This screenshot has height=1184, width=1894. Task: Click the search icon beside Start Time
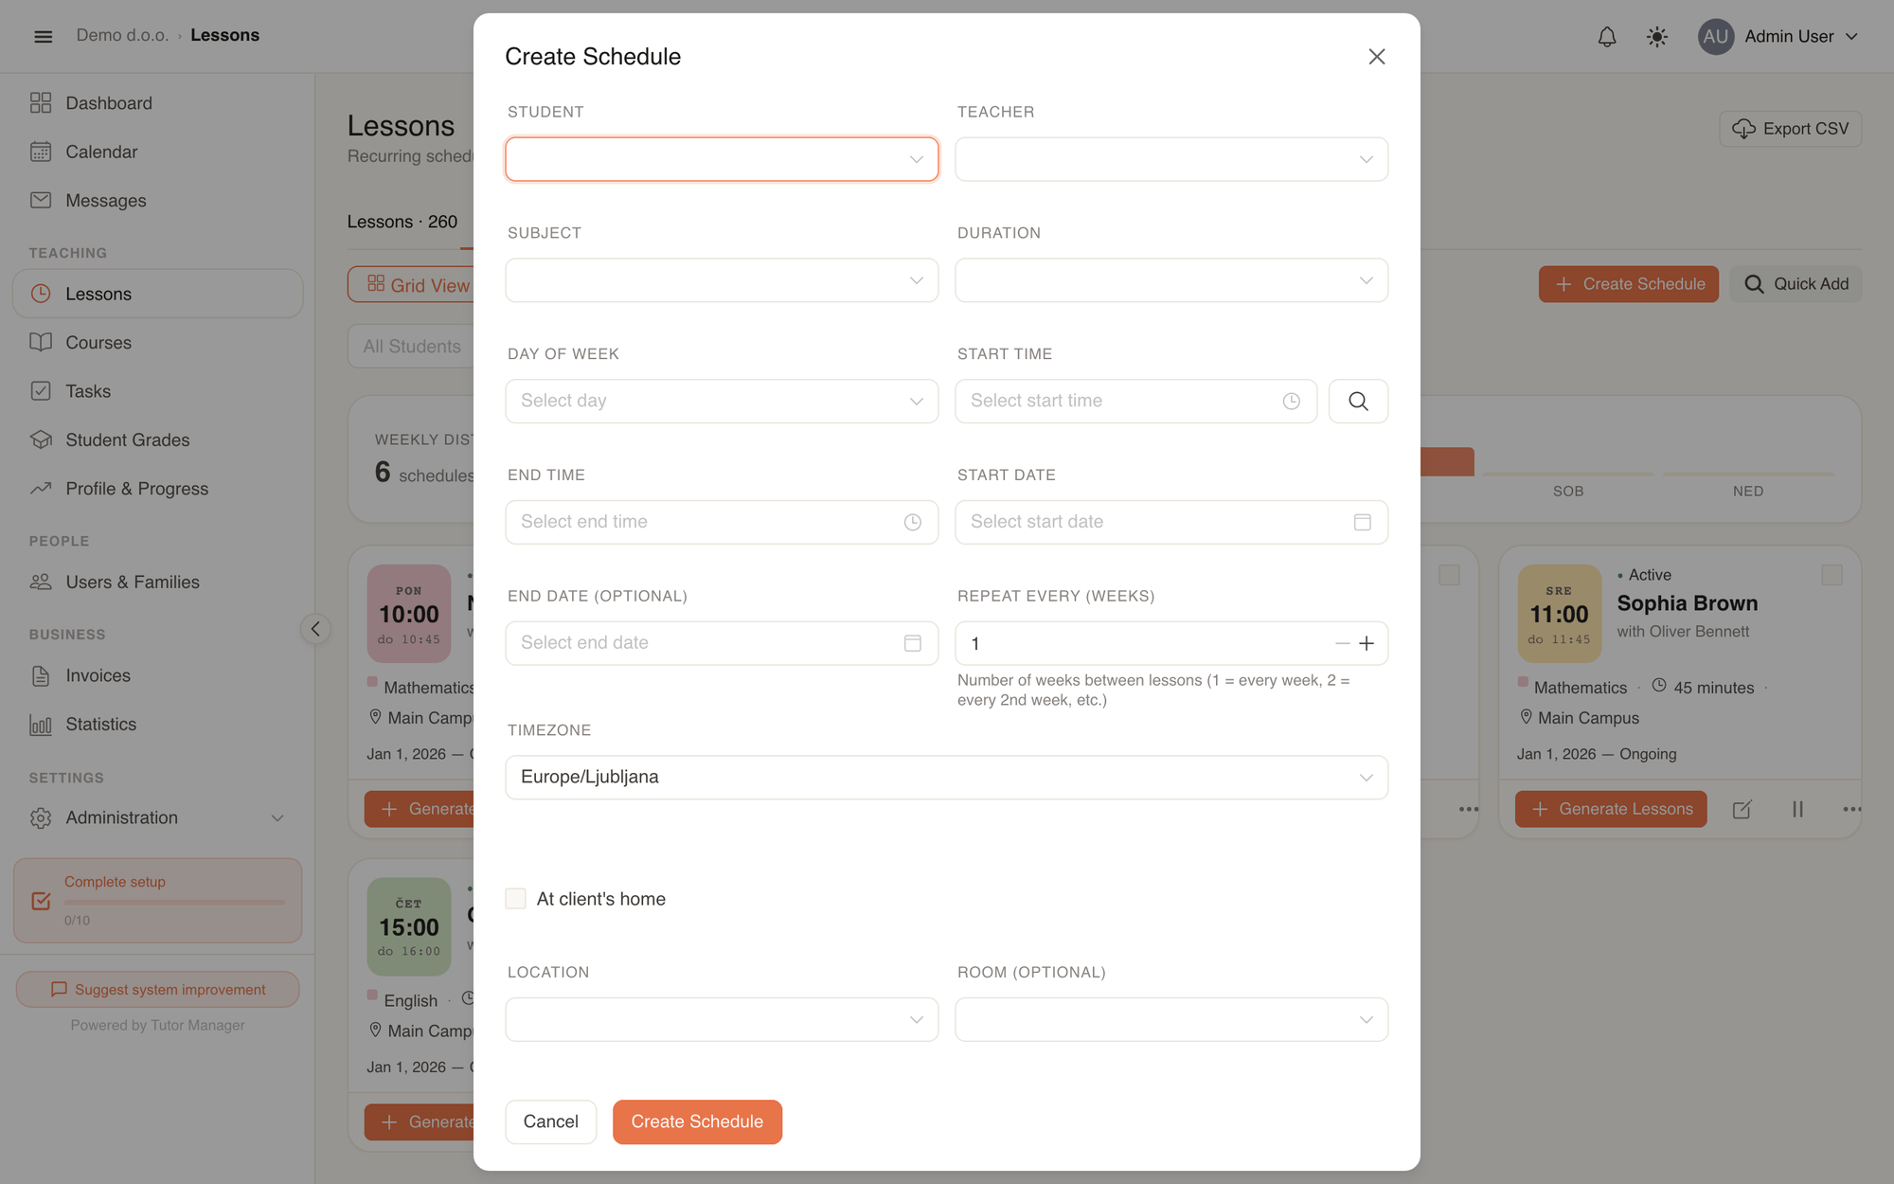[1358, 402]
